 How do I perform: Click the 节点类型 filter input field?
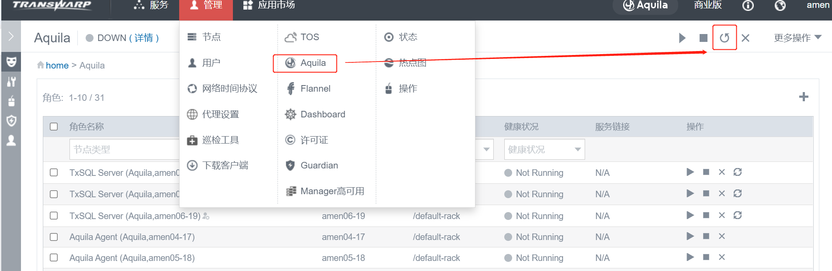click(124, 149)
